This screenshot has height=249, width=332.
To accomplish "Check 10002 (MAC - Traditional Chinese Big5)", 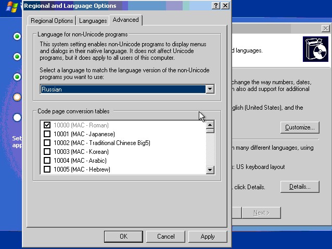I will point(47,143).
